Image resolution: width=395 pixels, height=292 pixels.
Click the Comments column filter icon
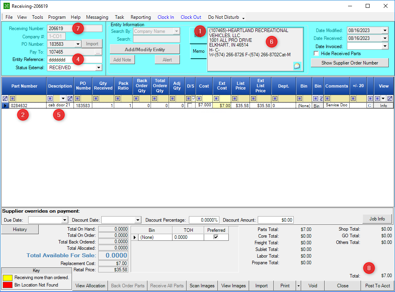327,99
